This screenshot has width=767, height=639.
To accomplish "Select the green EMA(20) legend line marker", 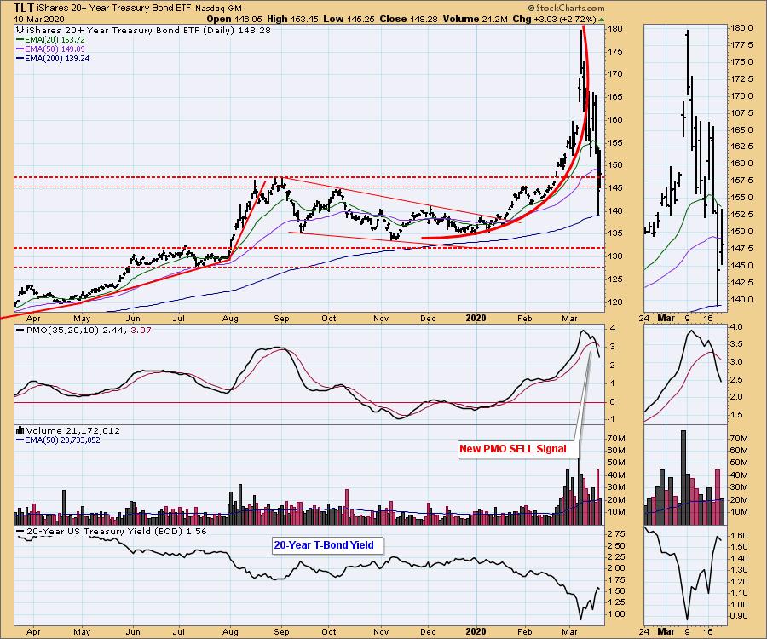I will coord(20,39).
